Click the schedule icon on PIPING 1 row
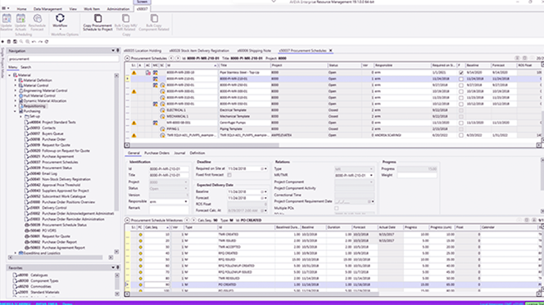 click(162, 129)
